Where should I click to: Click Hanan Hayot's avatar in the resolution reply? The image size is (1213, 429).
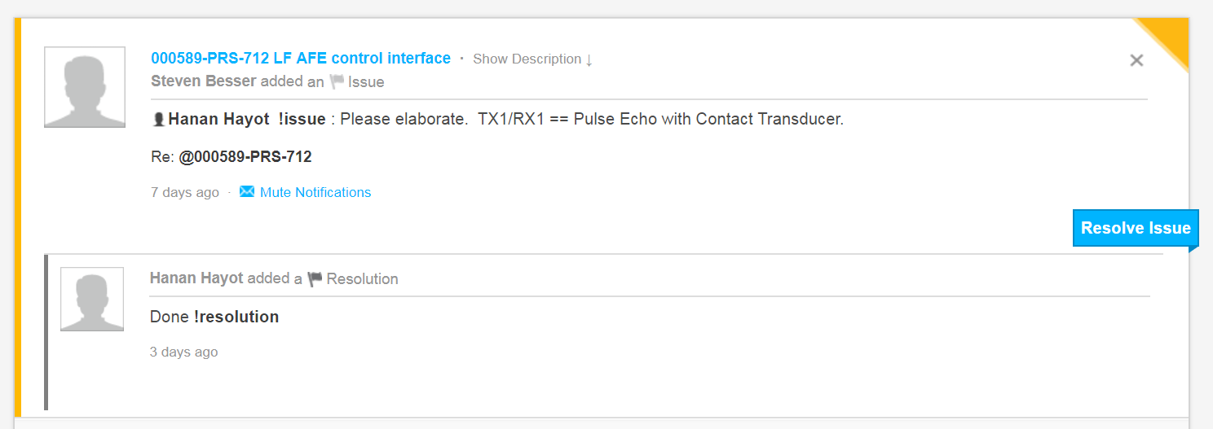click(92, 299)
